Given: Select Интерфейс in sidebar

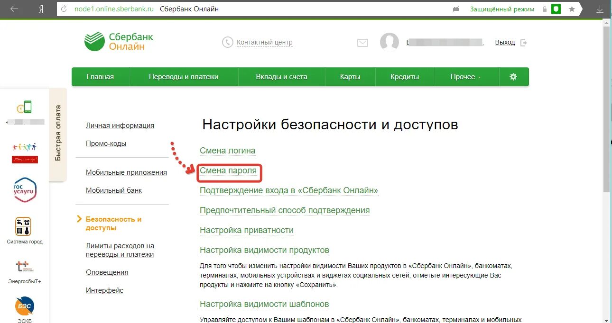Looking at the screenshot, I should point(104,290).
